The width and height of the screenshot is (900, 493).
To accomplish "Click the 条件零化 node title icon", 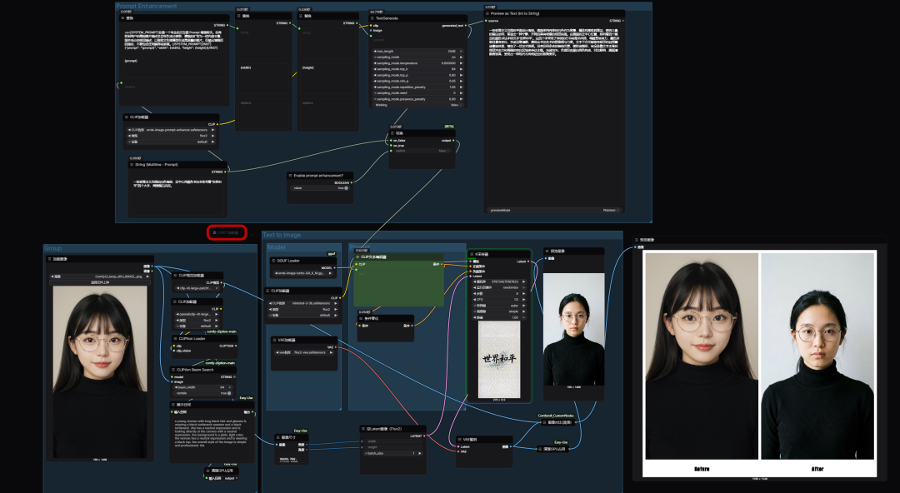I will (x=361, y=318).
